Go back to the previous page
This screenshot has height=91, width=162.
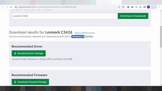click(x=3, y=7)
